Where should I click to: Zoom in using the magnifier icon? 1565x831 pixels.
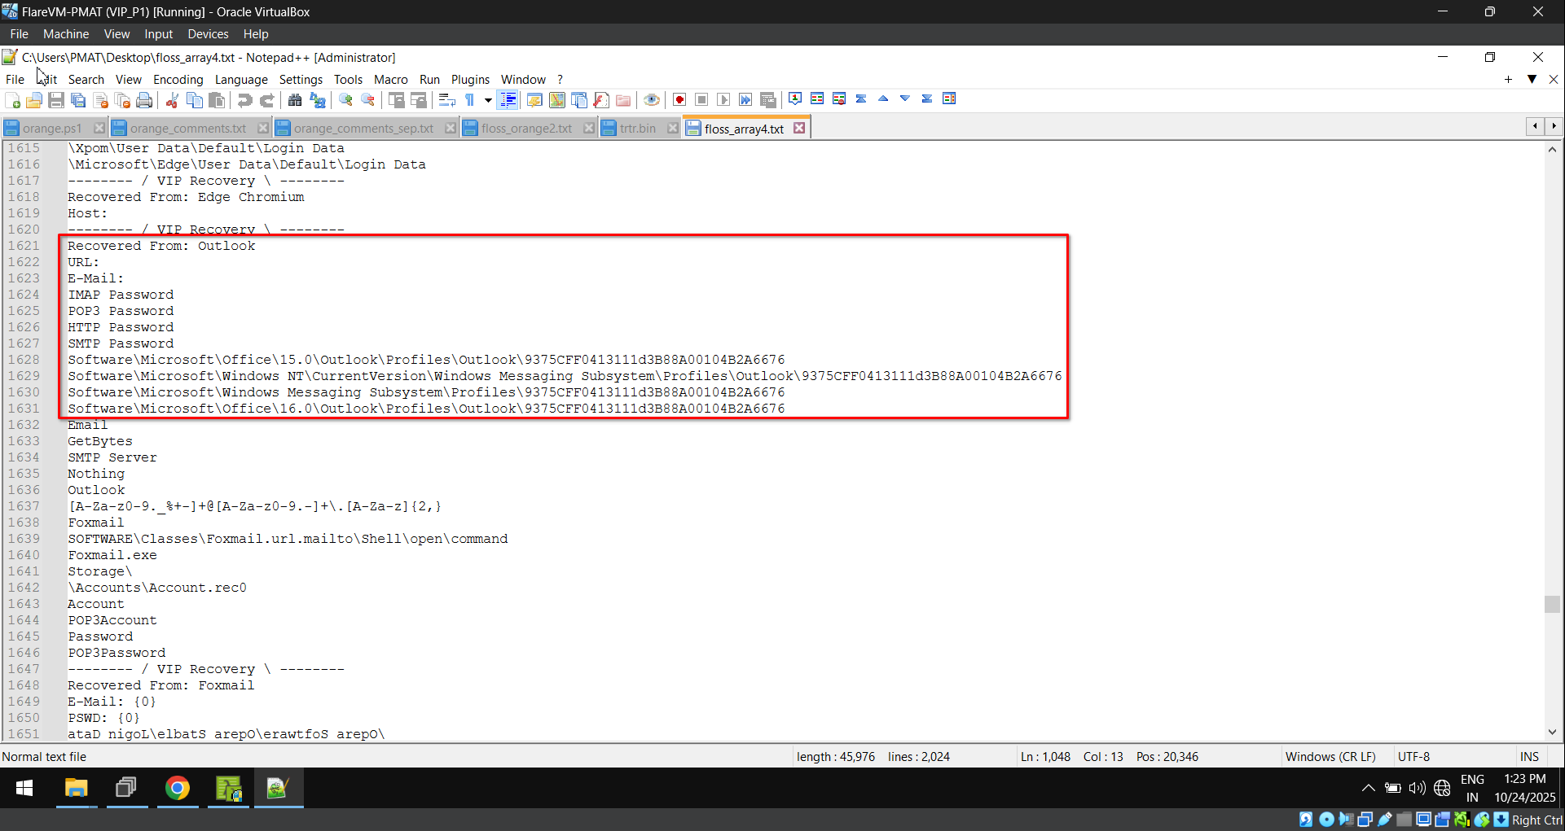(x=345, y=99)
